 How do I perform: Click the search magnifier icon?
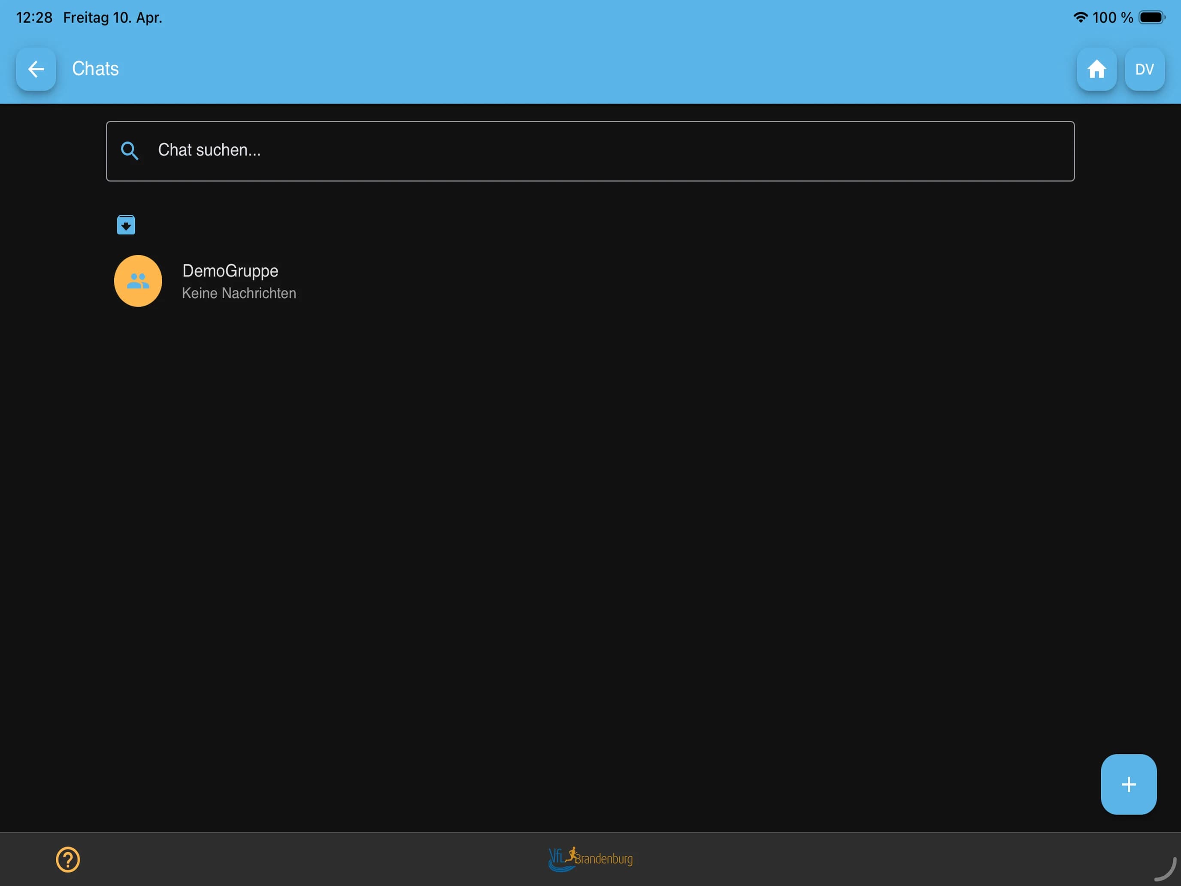(x=129, y=151)
